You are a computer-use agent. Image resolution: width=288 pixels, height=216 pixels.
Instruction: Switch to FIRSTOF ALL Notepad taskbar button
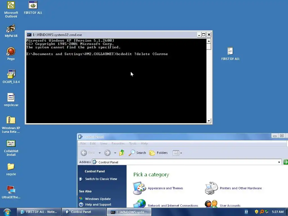click(x=39, y=212)
